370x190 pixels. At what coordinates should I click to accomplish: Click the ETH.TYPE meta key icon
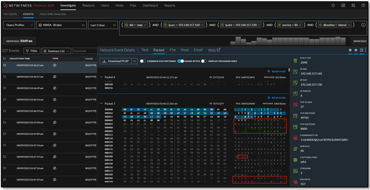pyautogui.click(x=295, y=60)
